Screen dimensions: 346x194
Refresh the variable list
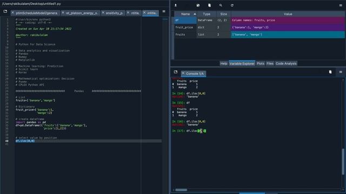tap(232, 5)
